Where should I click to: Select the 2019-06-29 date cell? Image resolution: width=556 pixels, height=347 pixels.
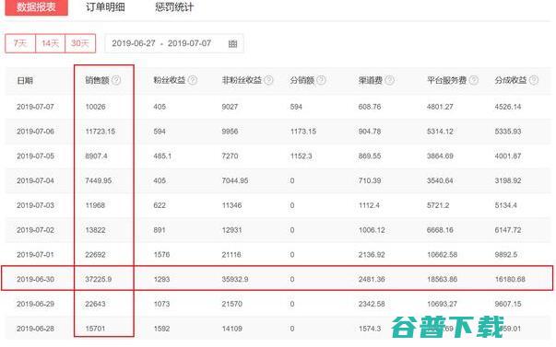pos(35,304)
